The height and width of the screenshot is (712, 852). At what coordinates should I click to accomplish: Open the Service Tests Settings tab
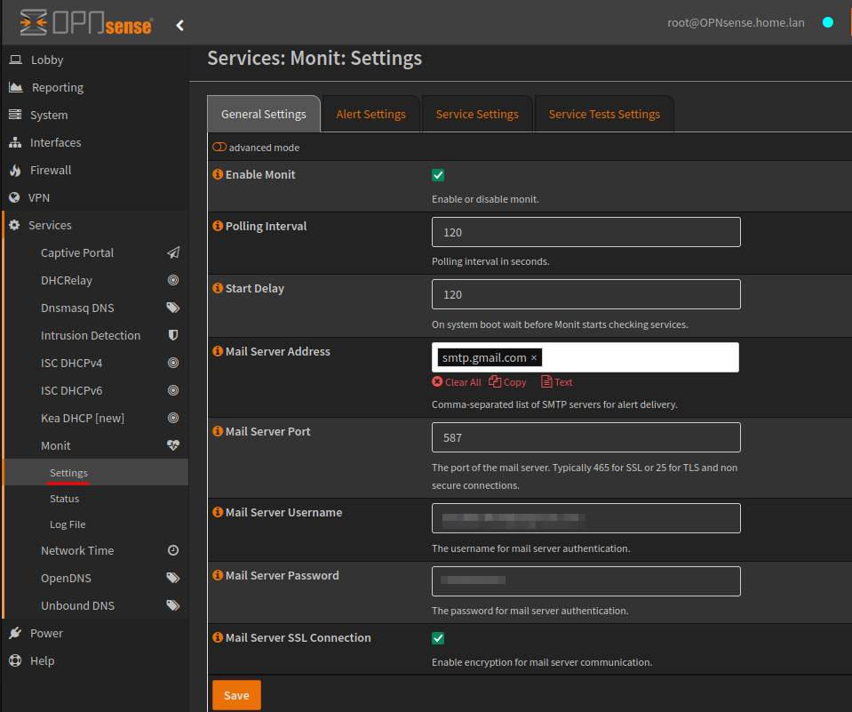(604, 114)
